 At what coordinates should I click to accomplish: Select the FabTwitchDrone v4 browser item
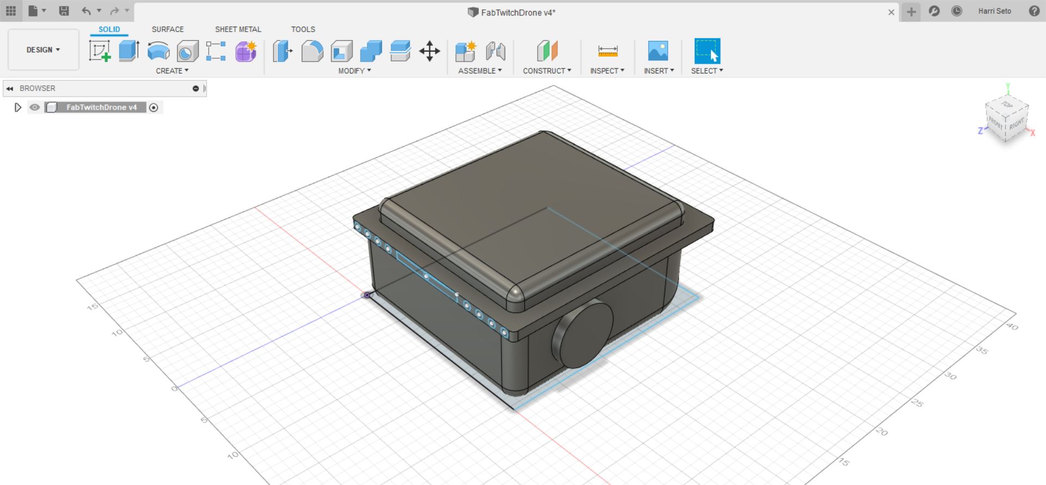(101, 107)
